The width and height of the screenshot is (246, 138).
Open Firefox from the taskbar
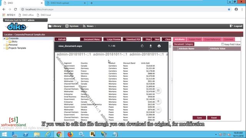pos(70,135)
